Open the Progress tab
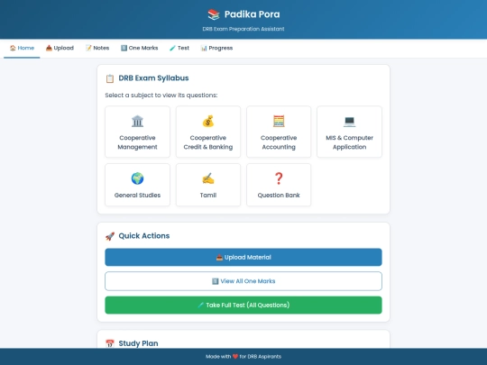This screenshot has width=487, height=365. click(216, 48)
